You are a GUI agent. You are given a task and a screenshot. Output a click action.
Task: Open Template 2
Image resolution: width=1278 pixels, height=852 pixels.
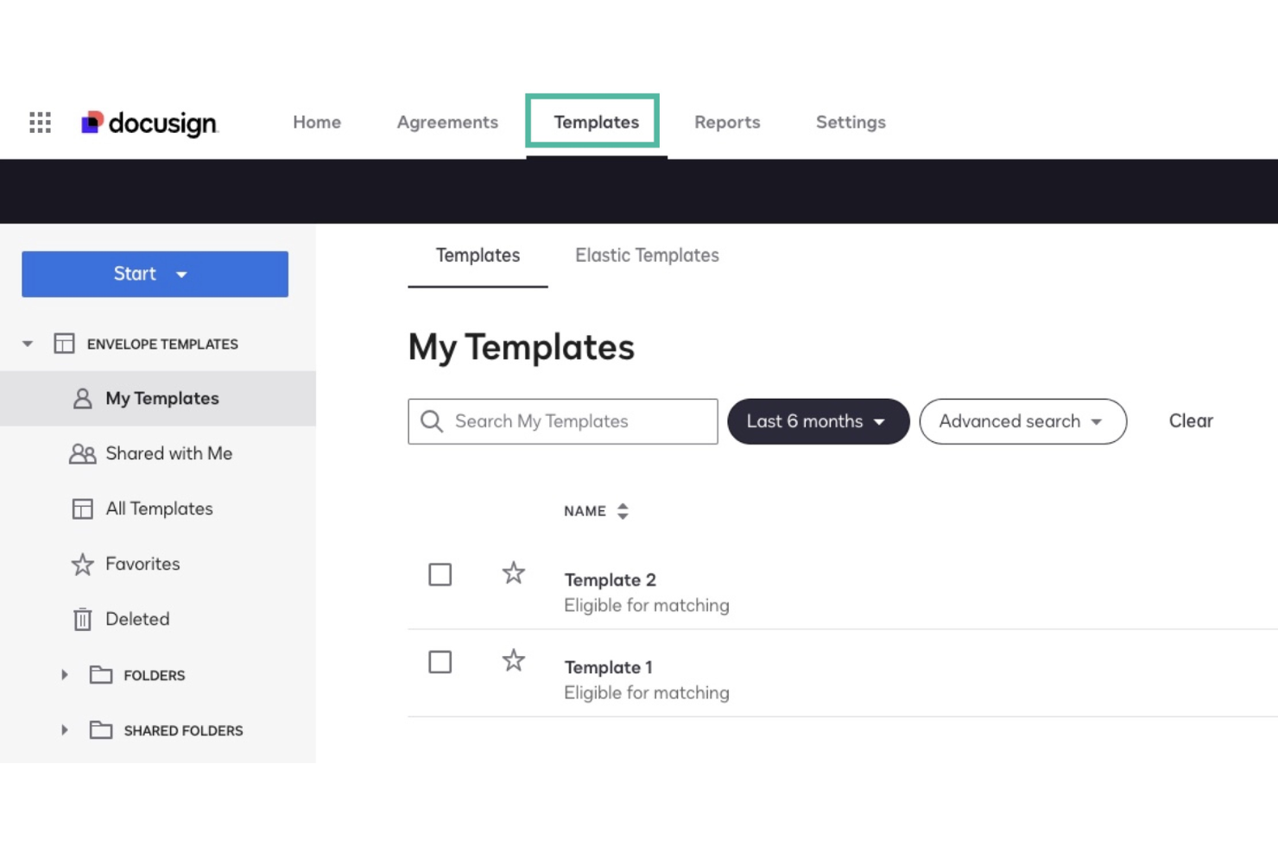pos(610,580)
